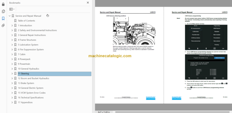Select 15 VCM System Error Codes text
Image resolution: width=232 pixels, height=113 pixels.
click(x=32, y=93)
